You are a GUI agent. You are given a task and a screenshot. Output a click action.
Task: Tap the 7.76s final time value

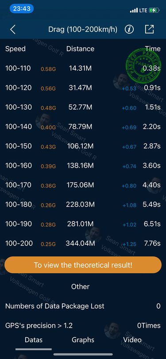(151, 243)
